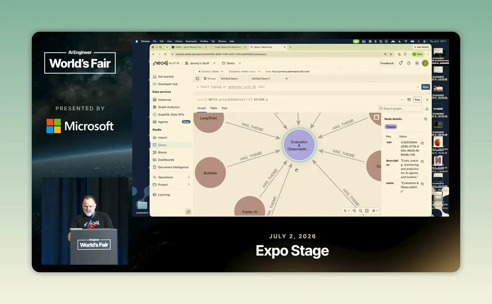
Task: Download the graph result with download icon
Action: (x=427, y=109)
